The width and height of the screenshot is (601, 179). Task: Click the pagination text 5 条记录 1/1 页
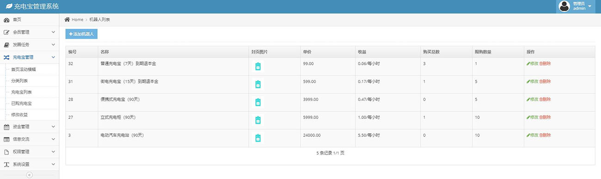pyautogui.click(x=330, y=153)
